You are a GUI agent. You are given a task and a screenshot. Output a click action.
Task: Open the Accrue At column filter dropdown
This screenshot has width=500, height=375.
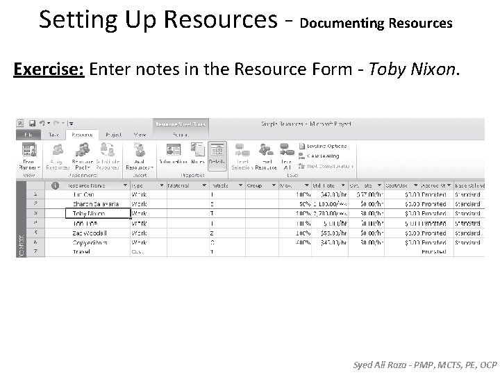click(449, 185)
